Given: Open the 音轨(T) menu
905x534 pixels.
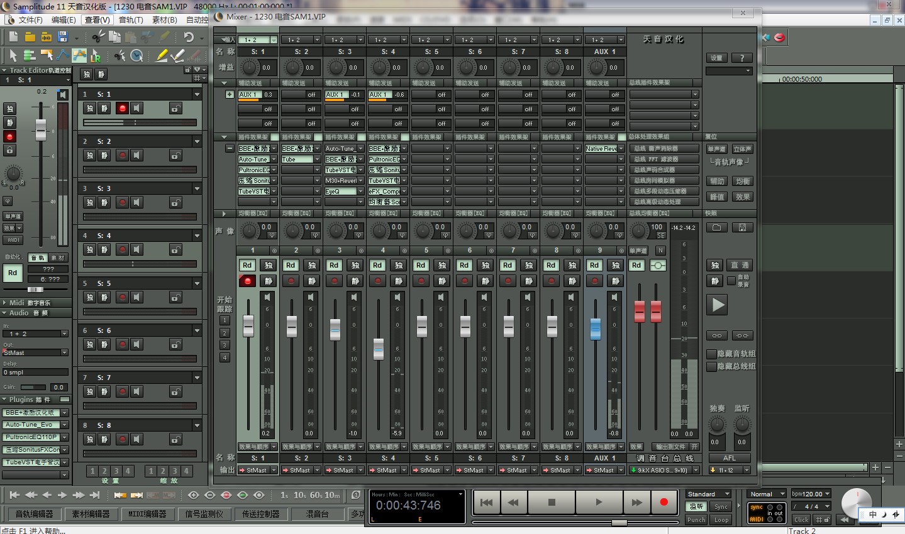Looking at the screenshot, I should pos(131,20).
